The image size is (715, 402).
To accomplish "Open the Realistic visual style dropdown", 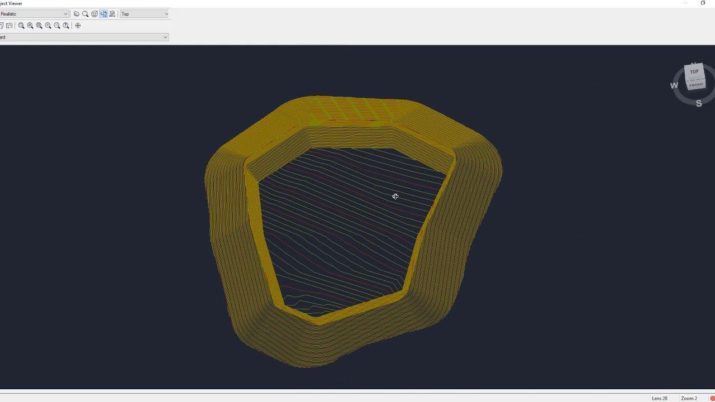I will coord(34,14).
